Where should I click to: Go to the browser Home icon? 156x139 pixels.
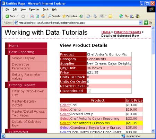click(43, 16)
